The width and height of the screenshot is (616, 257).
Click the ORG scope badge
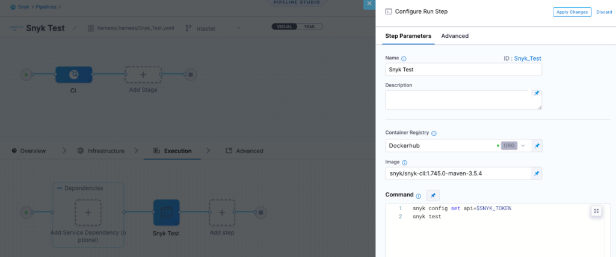[509, 145]
